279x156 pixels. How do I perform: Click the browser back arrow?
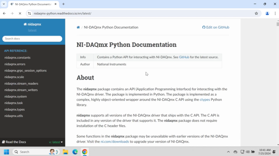[x=4, y=13]
